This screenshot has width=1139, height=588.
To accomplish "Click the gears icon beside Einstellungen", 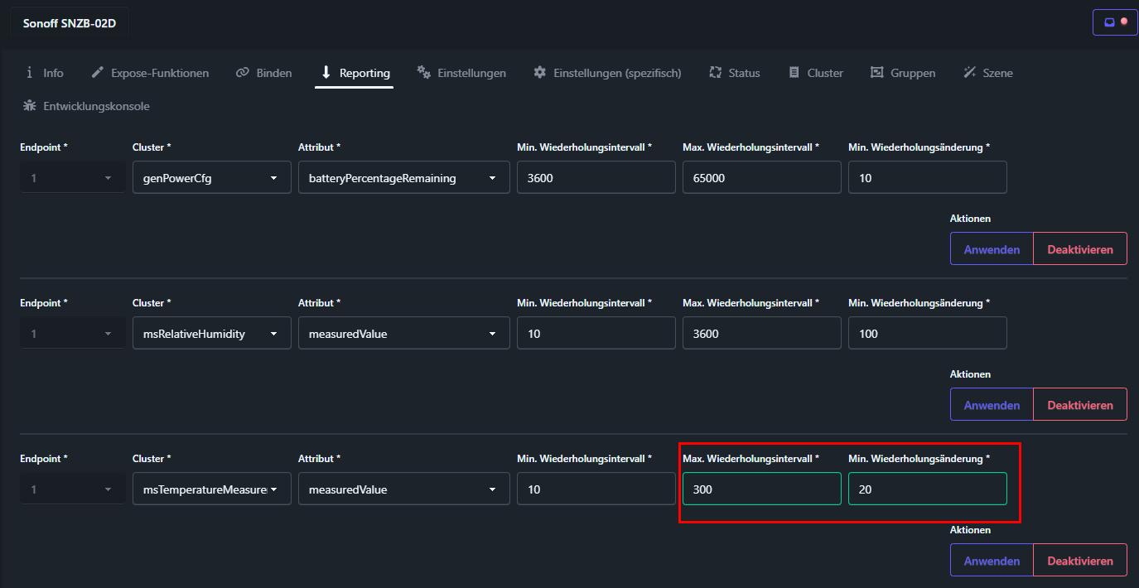I will pyautogui.click(x=423, y=73).
